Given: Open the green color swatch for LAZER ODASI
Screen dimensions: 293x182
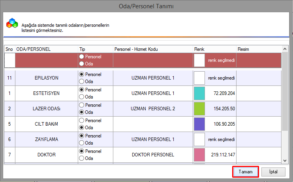Looking at the screenshot, I should [199, 109].
